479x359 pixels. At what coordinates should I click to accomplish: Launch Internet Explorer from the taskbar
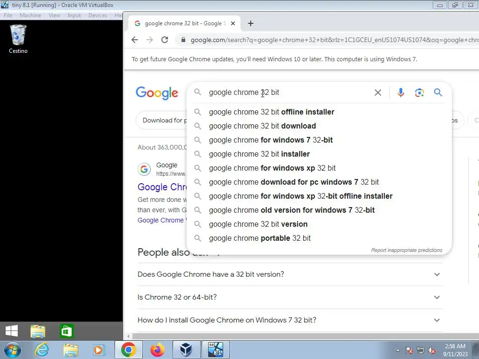(42, 350)
